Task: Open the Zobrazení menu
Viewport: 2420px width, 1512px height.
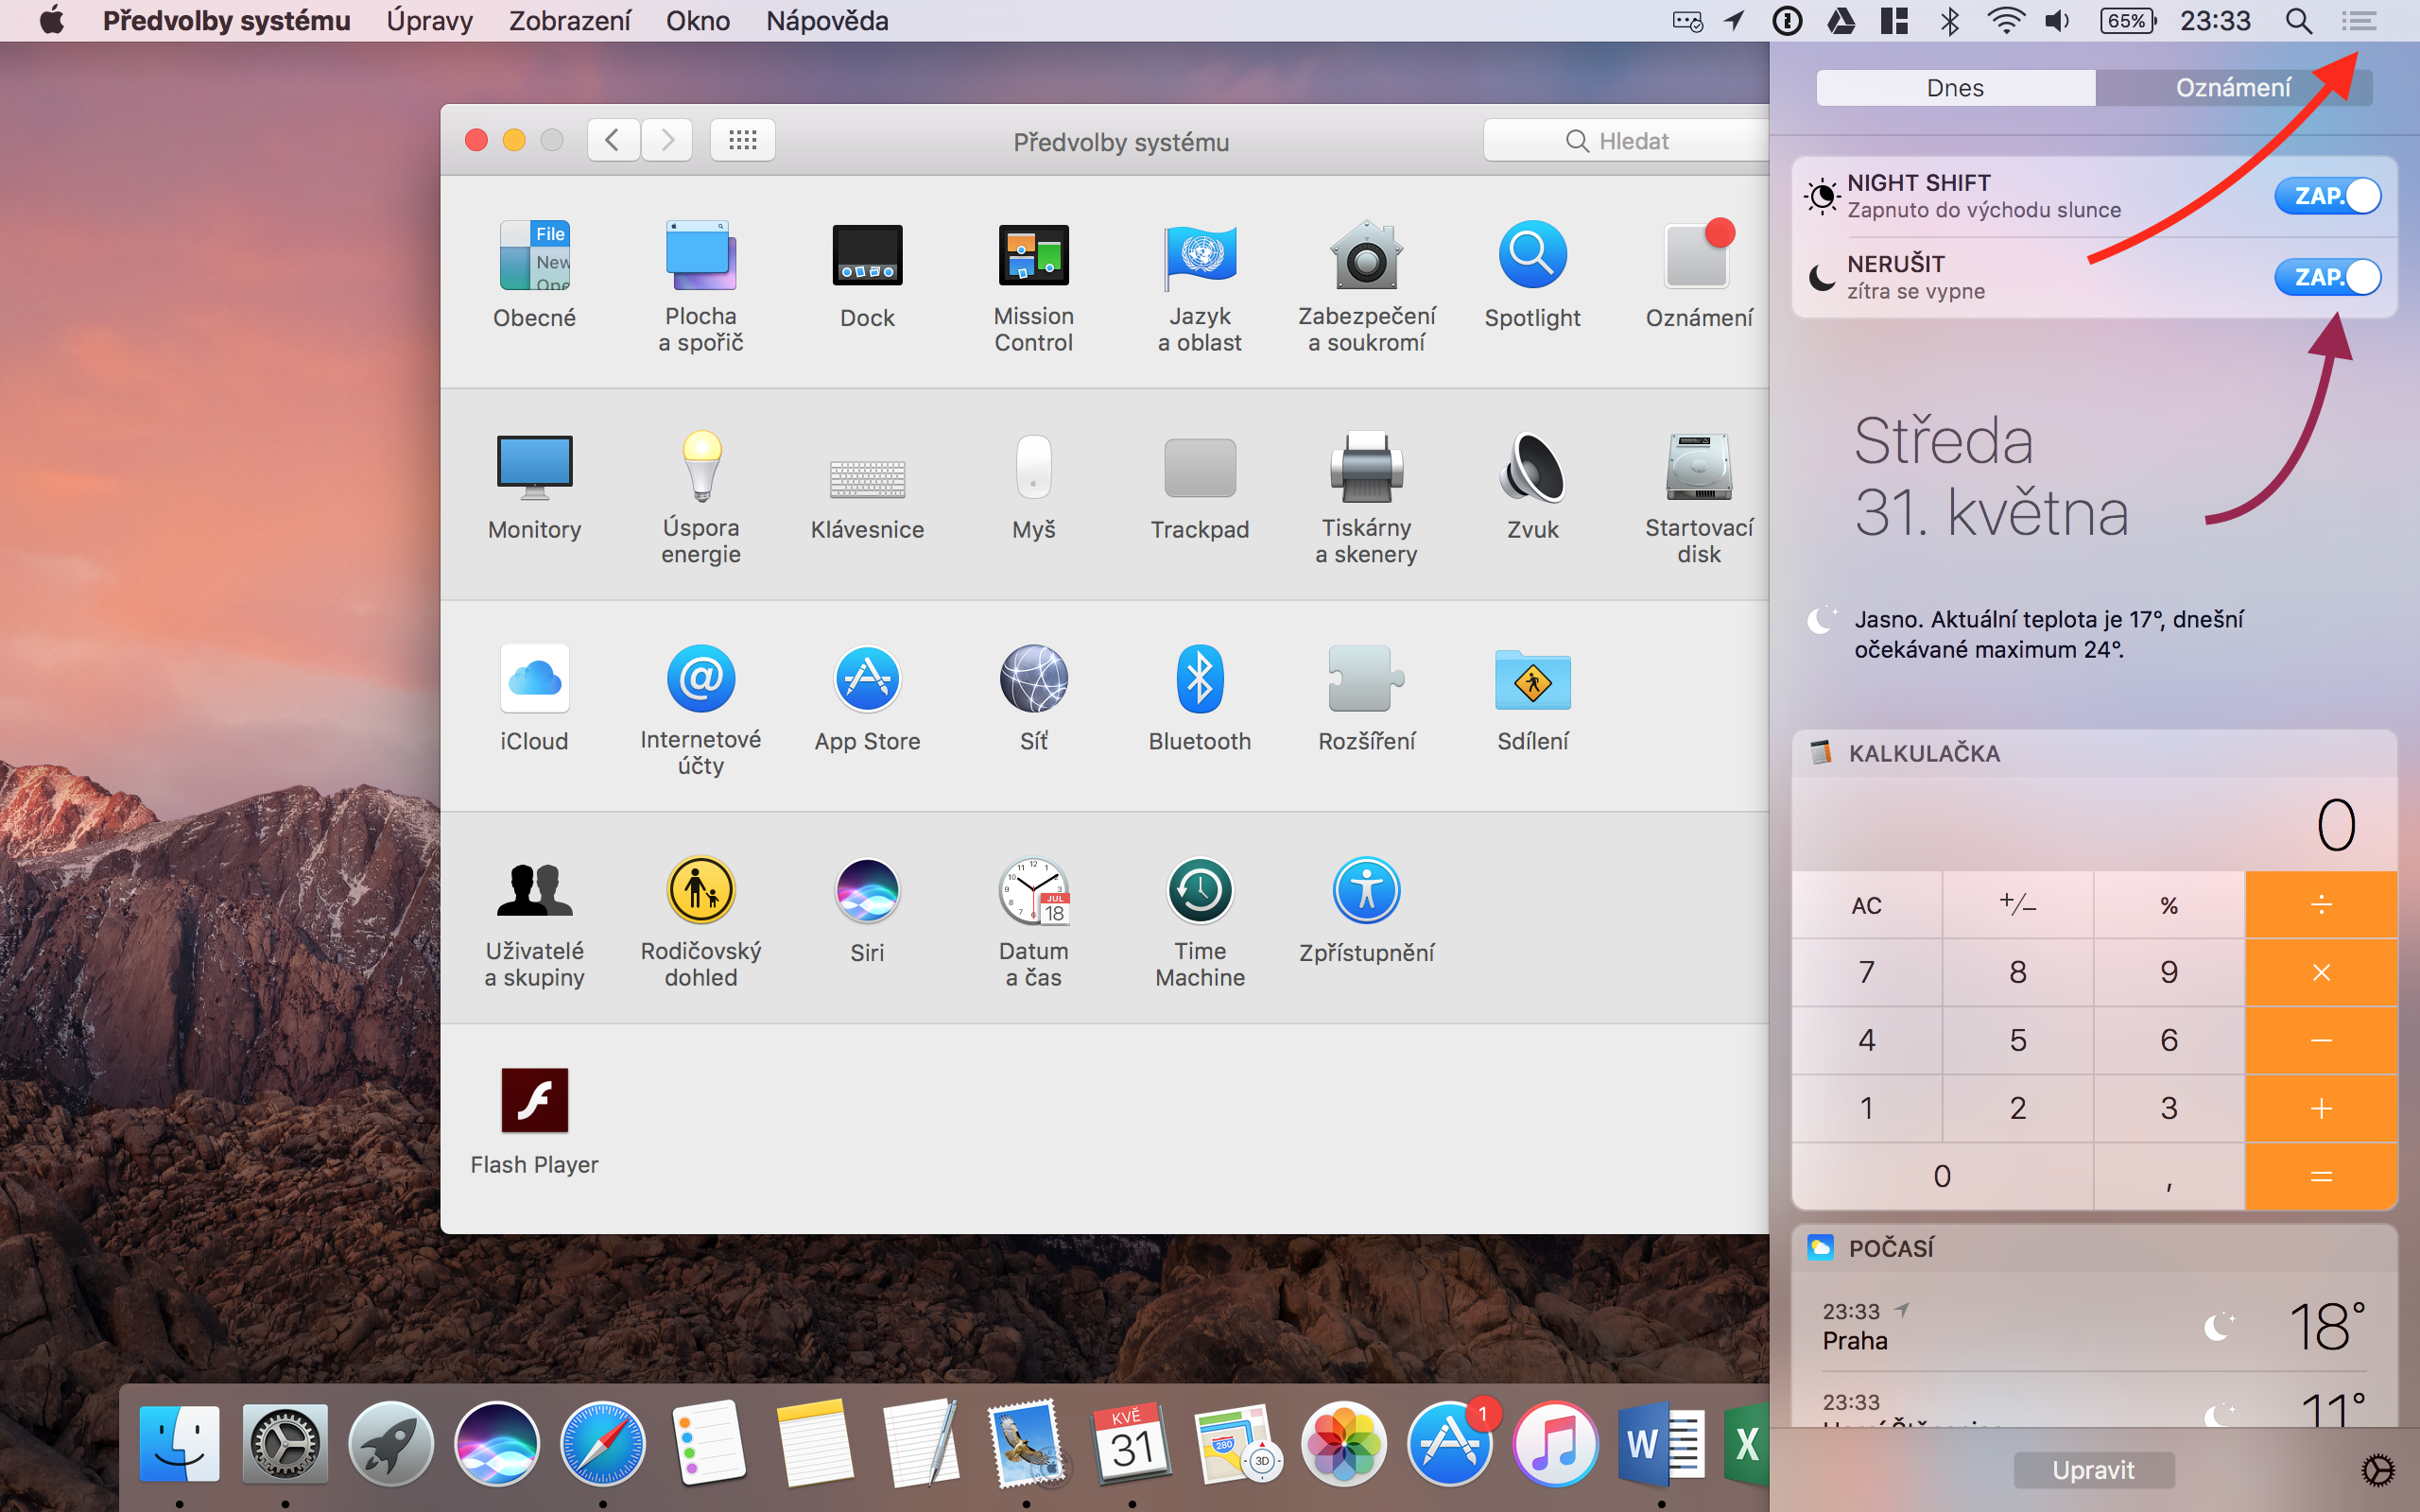Action: [x=569, y=21]
